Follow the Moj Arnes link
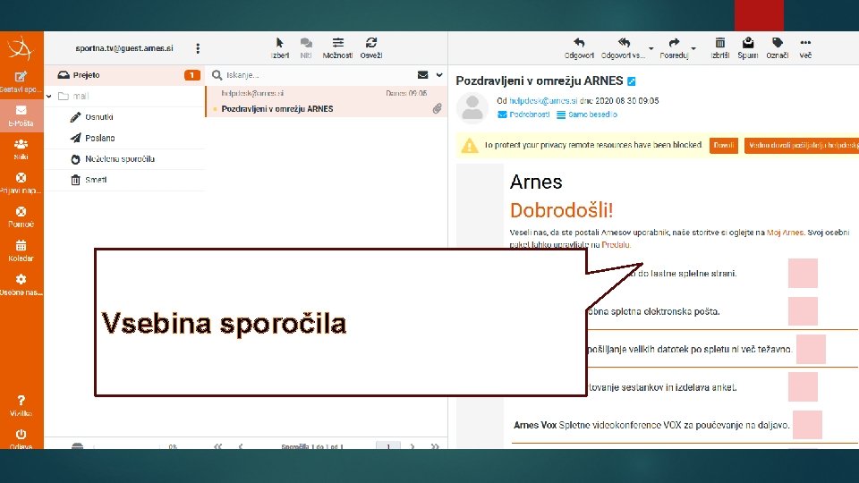 [785, 233]
